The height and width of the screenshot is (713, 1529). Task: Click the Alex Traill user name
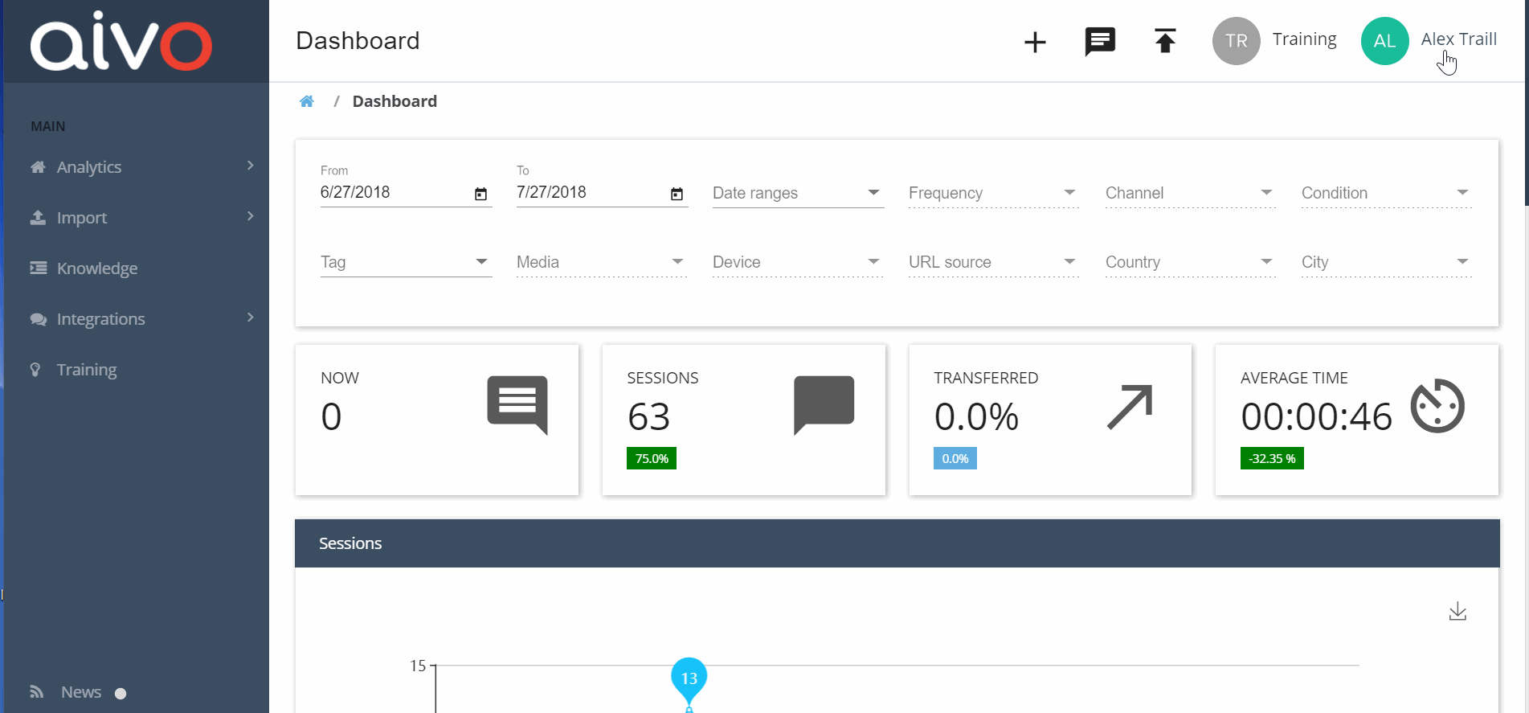pos(1458,39)
